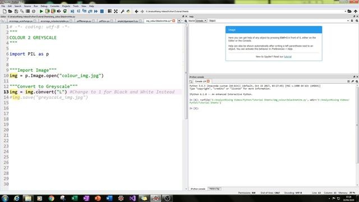Expand the Help Object combo box arrow
This screenshot has height=202, width=359.
pos(348,21)
